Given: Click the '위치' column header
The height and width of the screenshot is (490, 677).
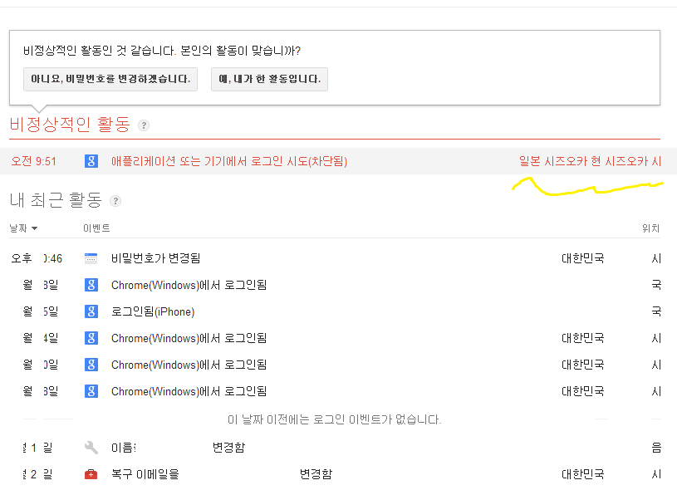Looking at the screenshot, I should [650, 228].
